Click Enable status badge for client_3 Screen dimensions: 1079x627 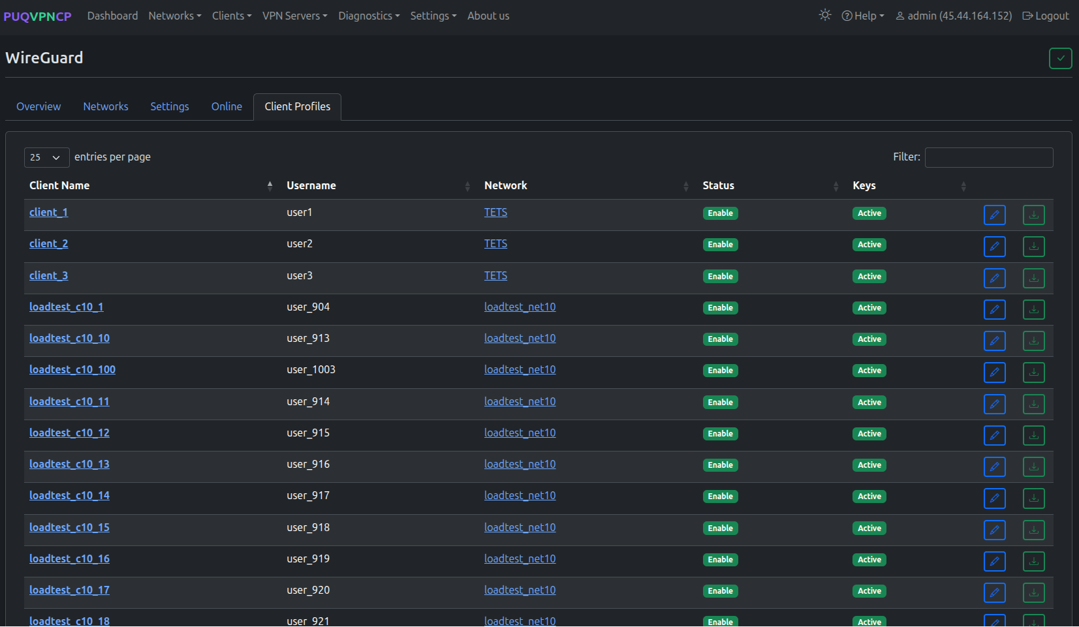[720, 277]
